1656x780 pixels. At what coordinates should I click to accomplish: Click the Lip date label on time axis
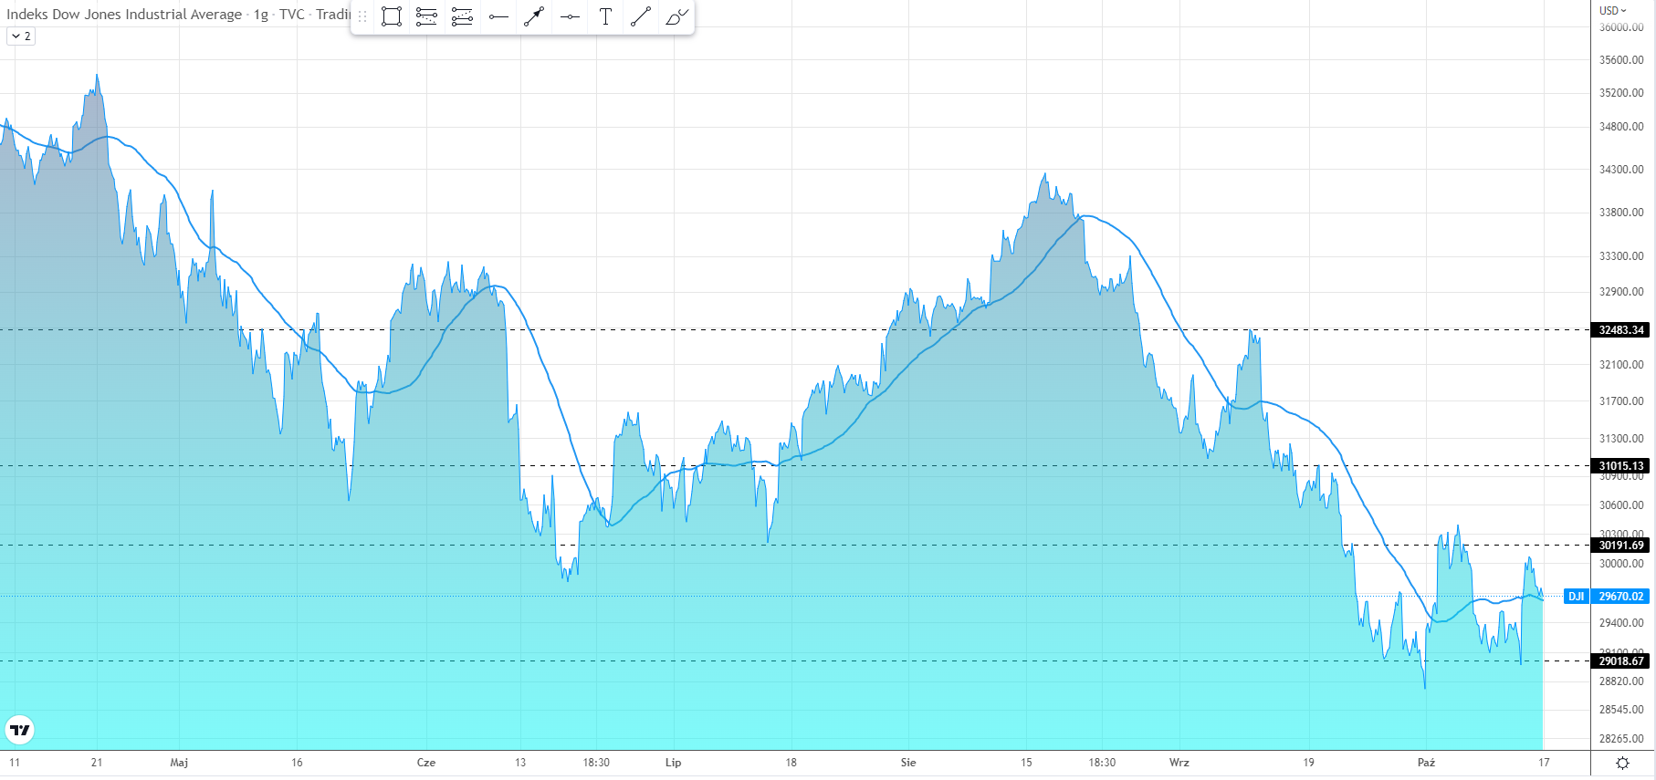(673, 763)
